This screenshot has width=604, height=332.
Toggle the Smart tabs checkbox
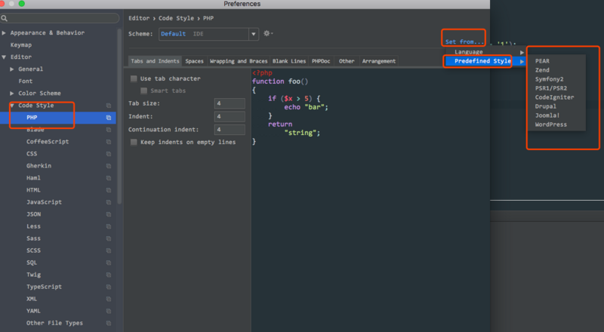click(143, 91)
